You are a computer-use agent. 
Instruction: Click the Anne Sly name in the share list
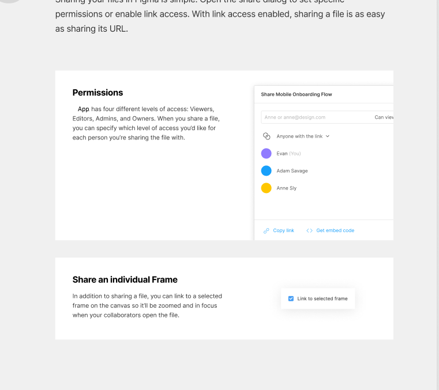[286, 188]
